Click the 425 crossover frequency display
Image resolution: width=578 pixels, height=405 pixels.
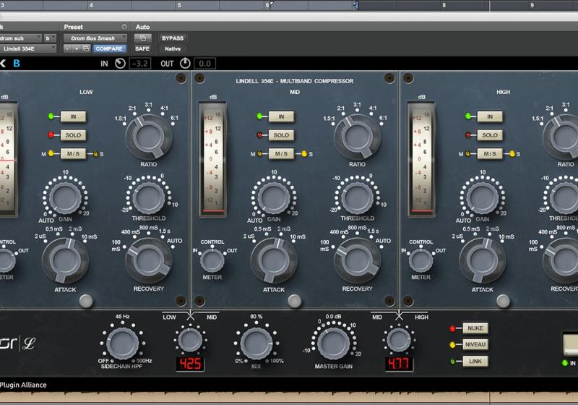point(190,364)
